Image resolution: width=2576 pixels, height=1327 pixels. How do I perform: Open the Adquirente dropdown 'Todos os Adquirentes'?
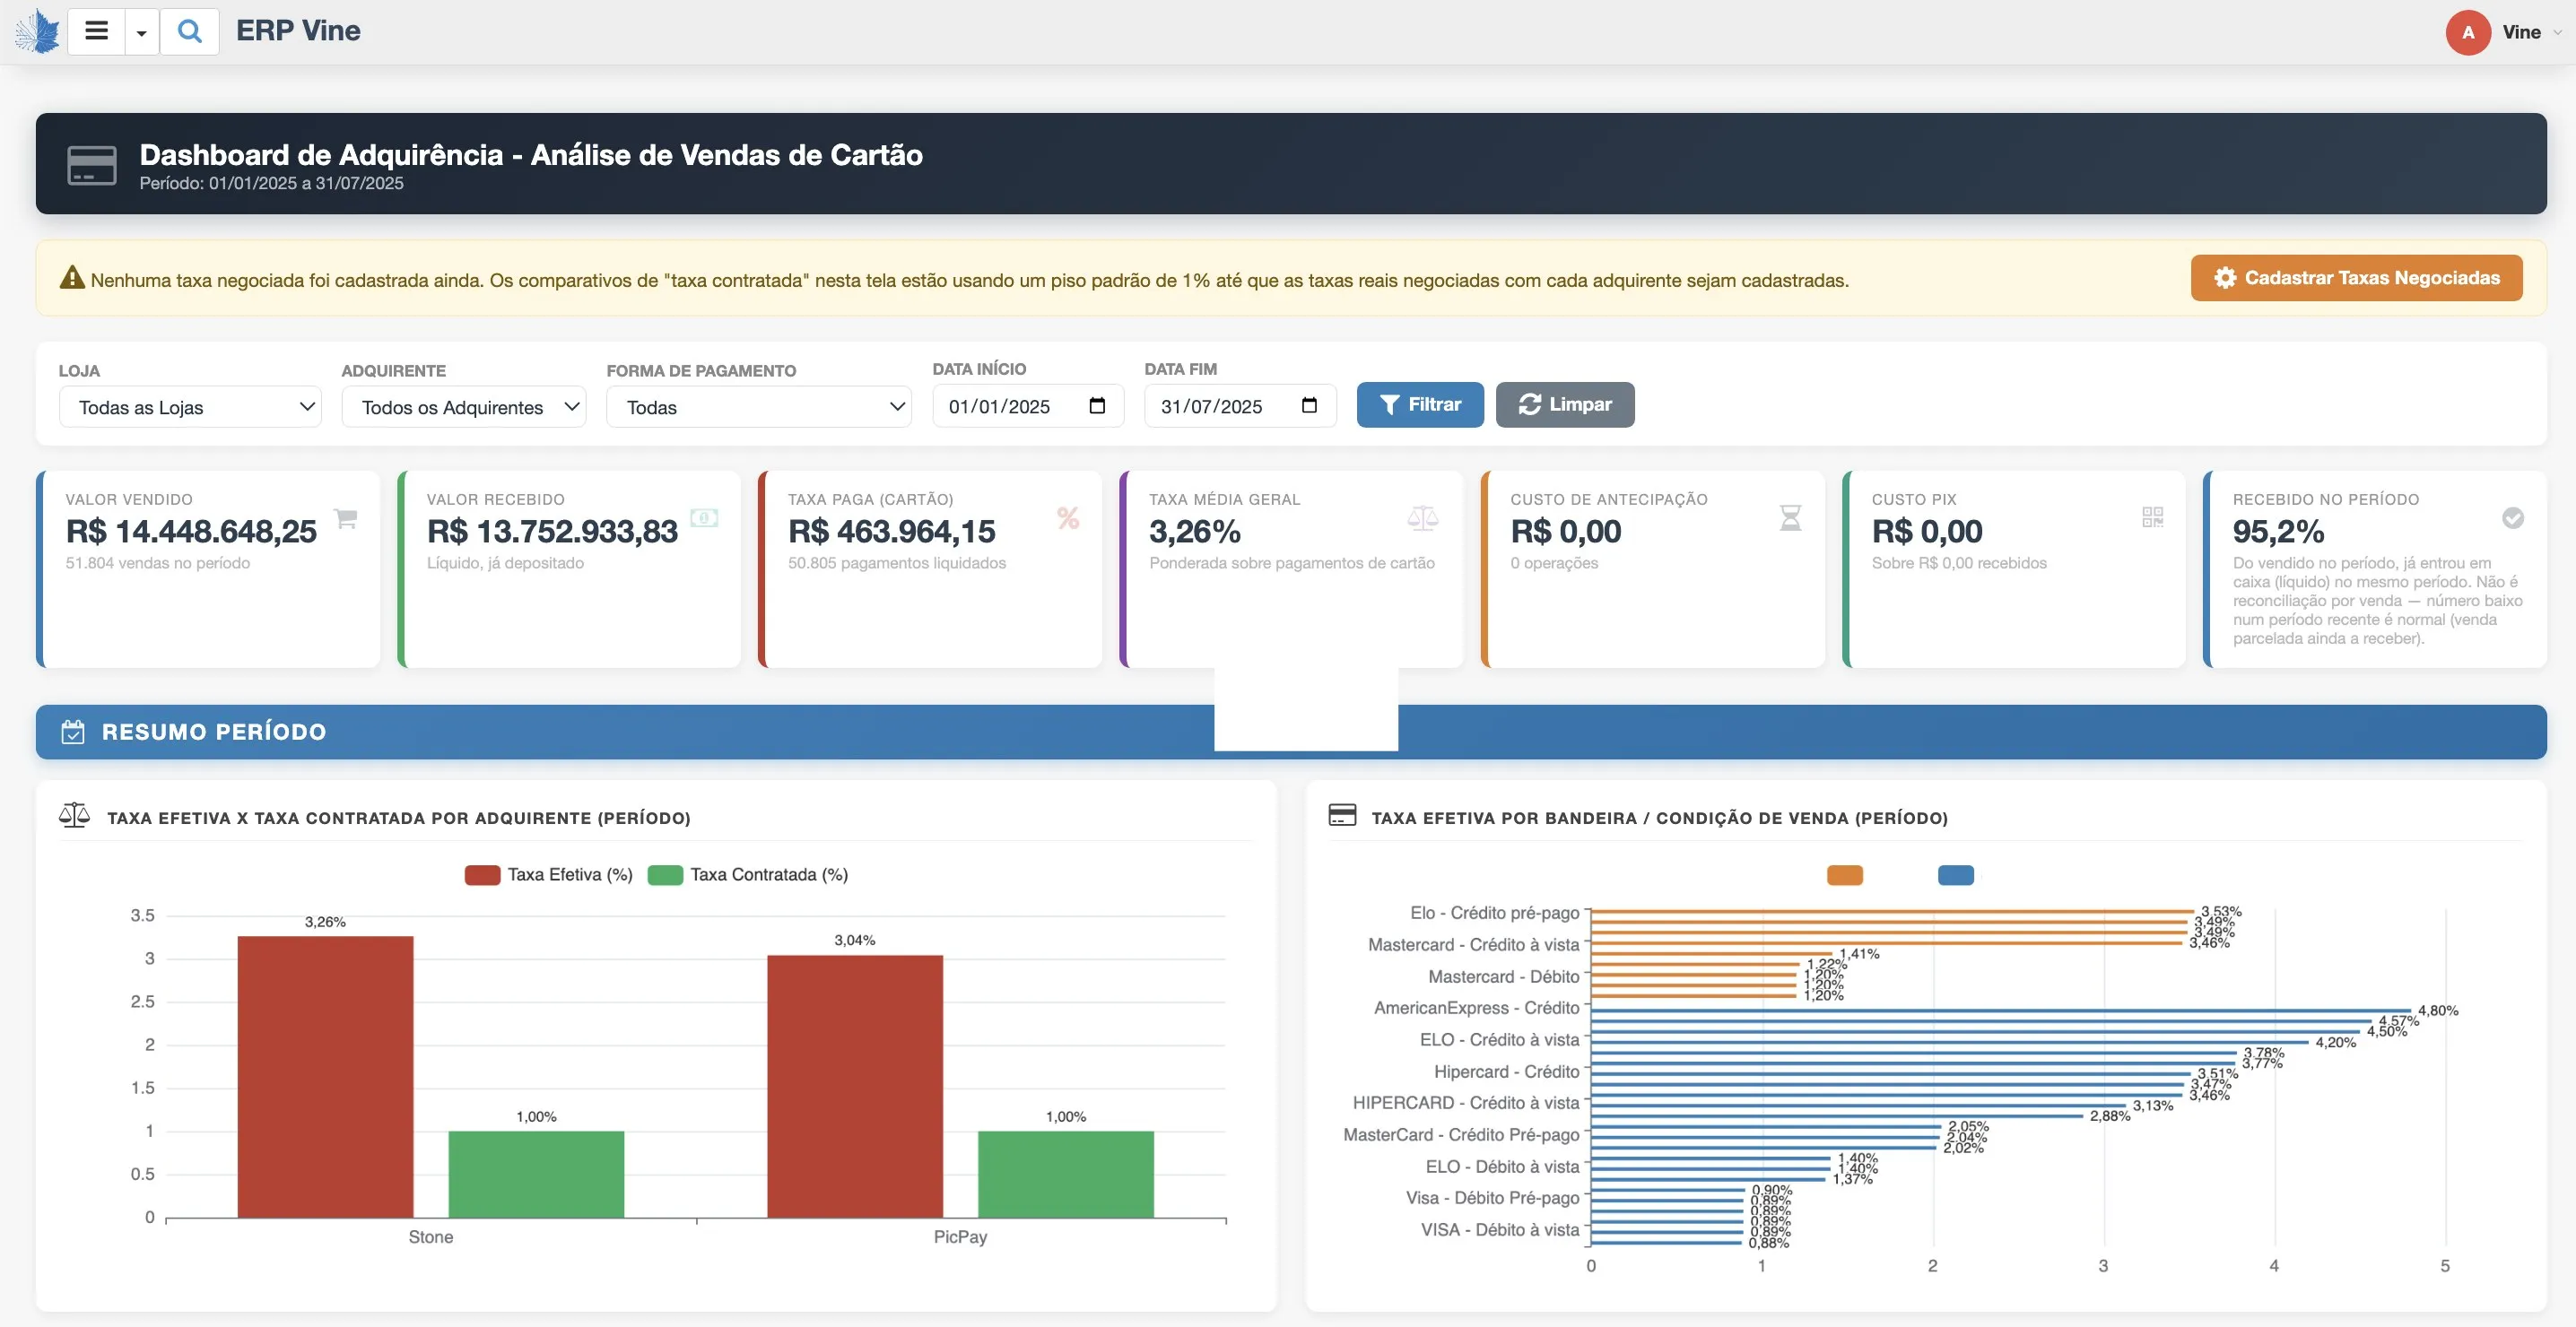coord(464,407)
